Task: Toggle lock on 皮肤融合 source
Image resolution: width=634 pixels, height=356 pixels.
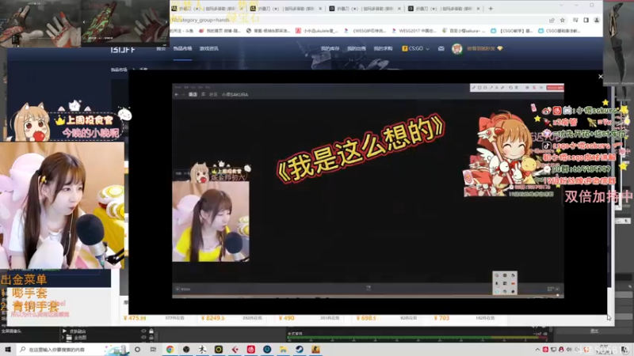Action: pos(151,331)
